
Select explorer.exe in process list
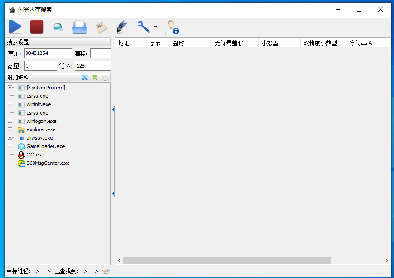pos(41,129)
